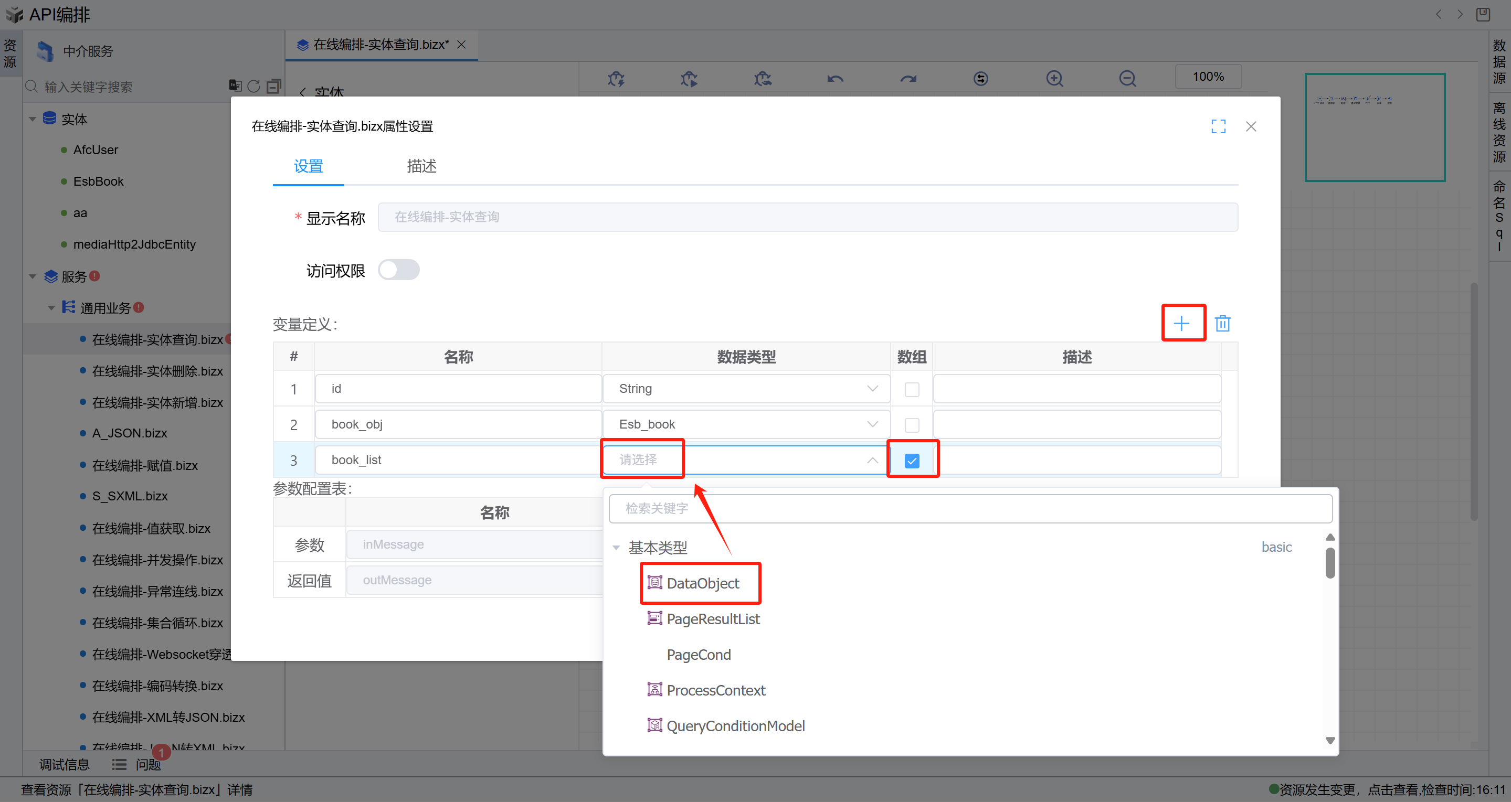The height and width of the screenshot is (802, 1511).
Task: Click the 检索关键字 search field
Action: [970, 508]
